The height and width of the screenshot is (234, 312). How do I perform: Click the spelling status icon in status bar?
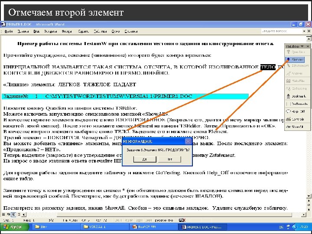coord(182,220)
